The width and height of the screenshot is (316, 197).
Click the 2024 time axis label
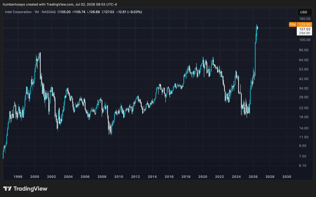(236, 177)
